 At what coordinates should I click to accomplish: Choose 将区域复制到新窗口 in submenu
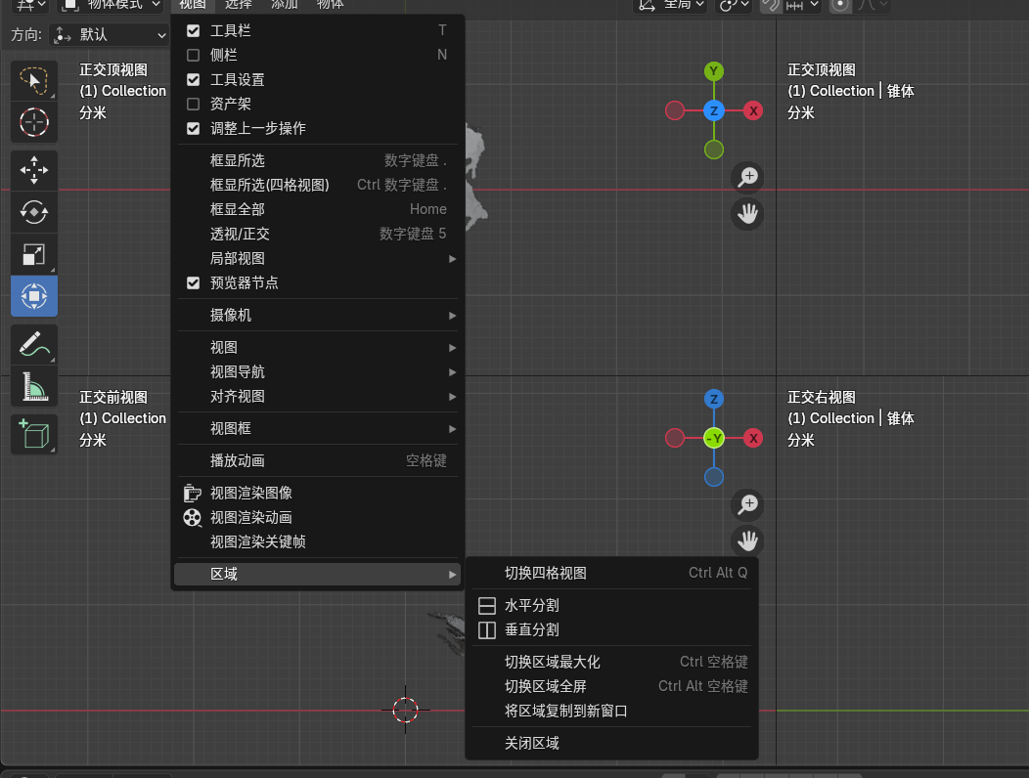point(611,712)
